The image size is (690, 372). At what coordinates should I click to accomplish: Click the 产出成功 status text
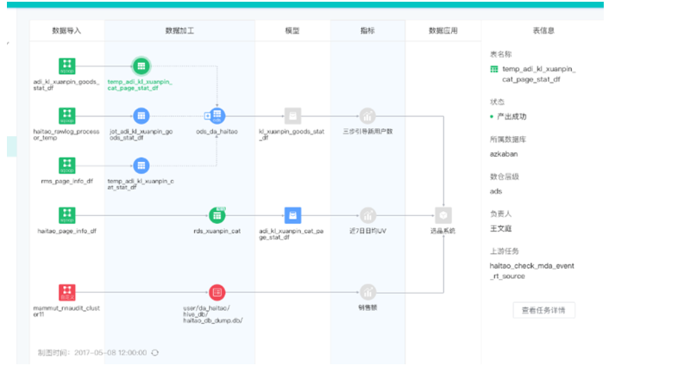click(x=511, y=116)
